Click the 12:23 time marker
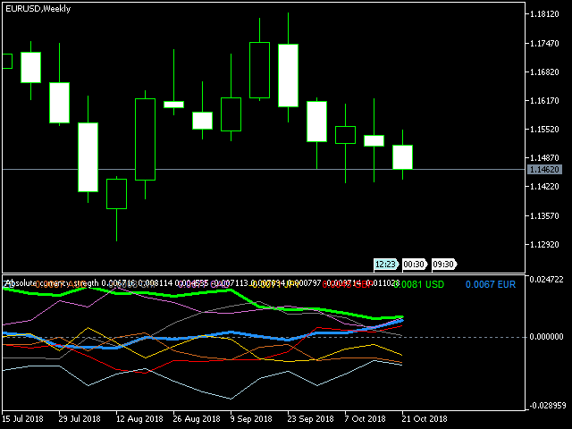Image resolution: width=572 pixels, height=429 pixels. click(x=385, y=264)
